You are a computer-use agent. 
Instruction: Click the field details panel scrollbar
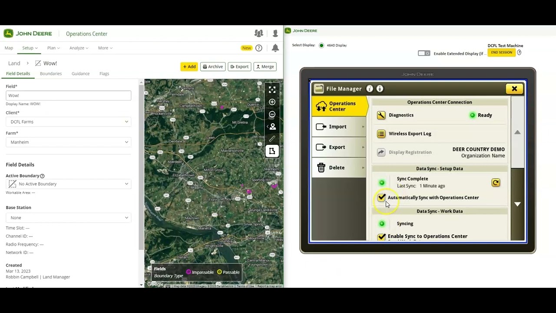[x=141, y=167]
